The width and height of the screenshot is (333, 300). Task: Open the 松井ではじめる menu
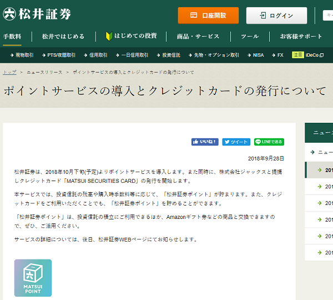click(63, 36)
